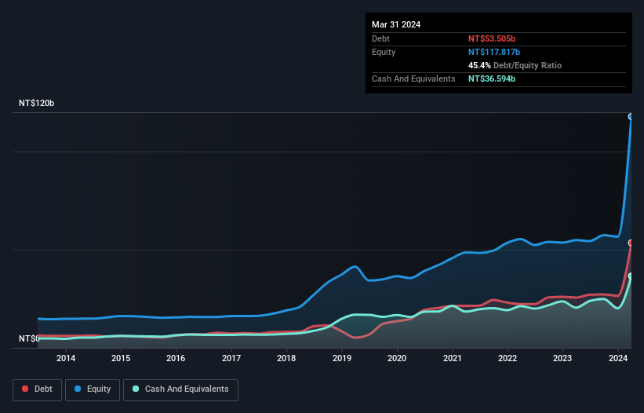644x413 pixels.
Task: Select the blue Equity endpoint marker
Action: click(631, 117)
